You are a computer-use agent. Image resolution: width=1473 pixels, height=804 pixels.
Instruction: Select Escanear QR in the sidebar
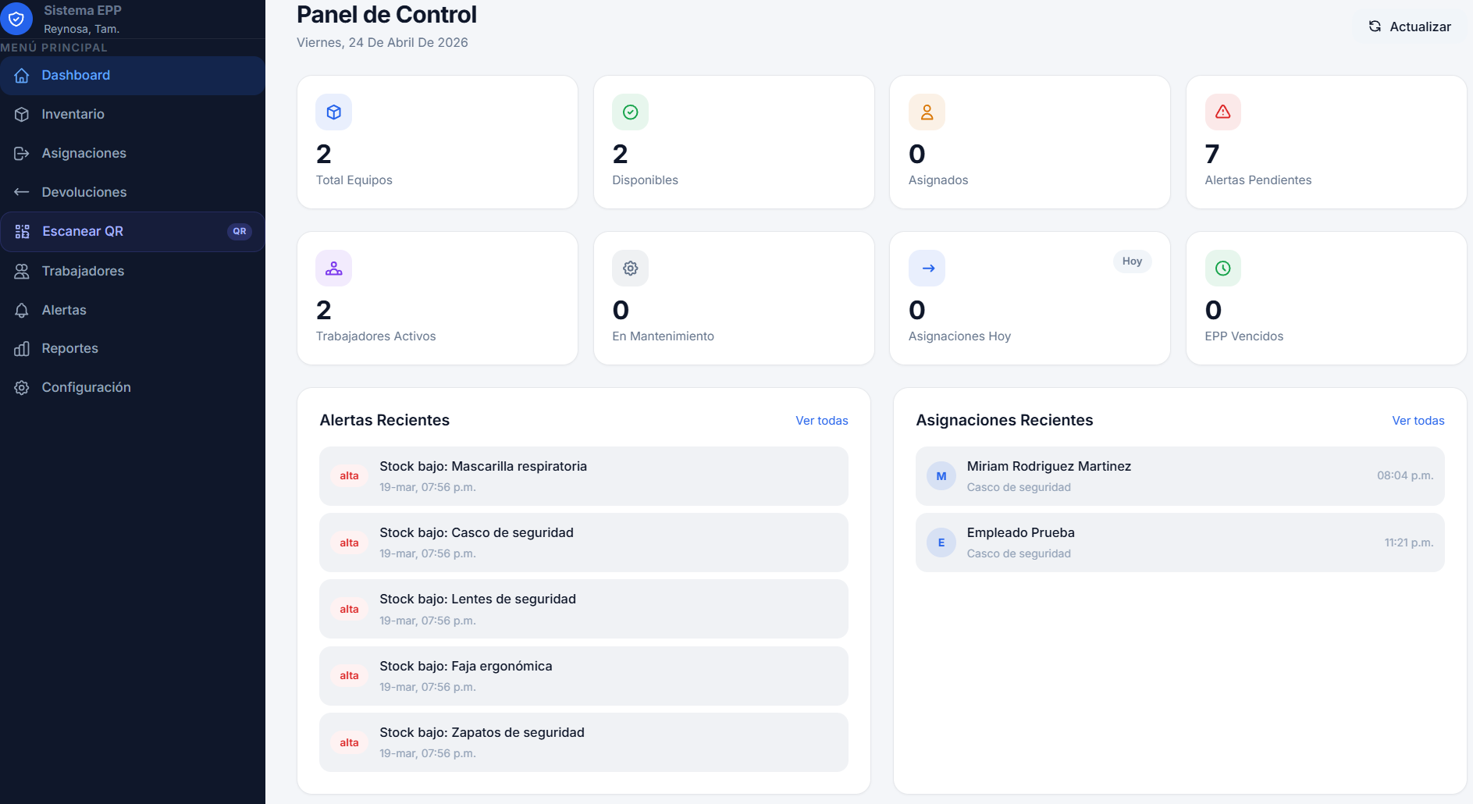[83, 231]
